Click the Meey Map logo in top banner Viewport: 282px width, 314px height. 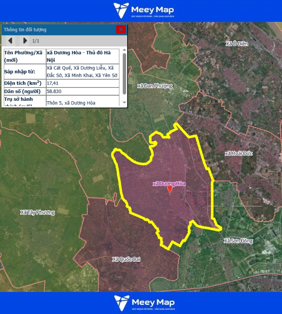(143, 11)
